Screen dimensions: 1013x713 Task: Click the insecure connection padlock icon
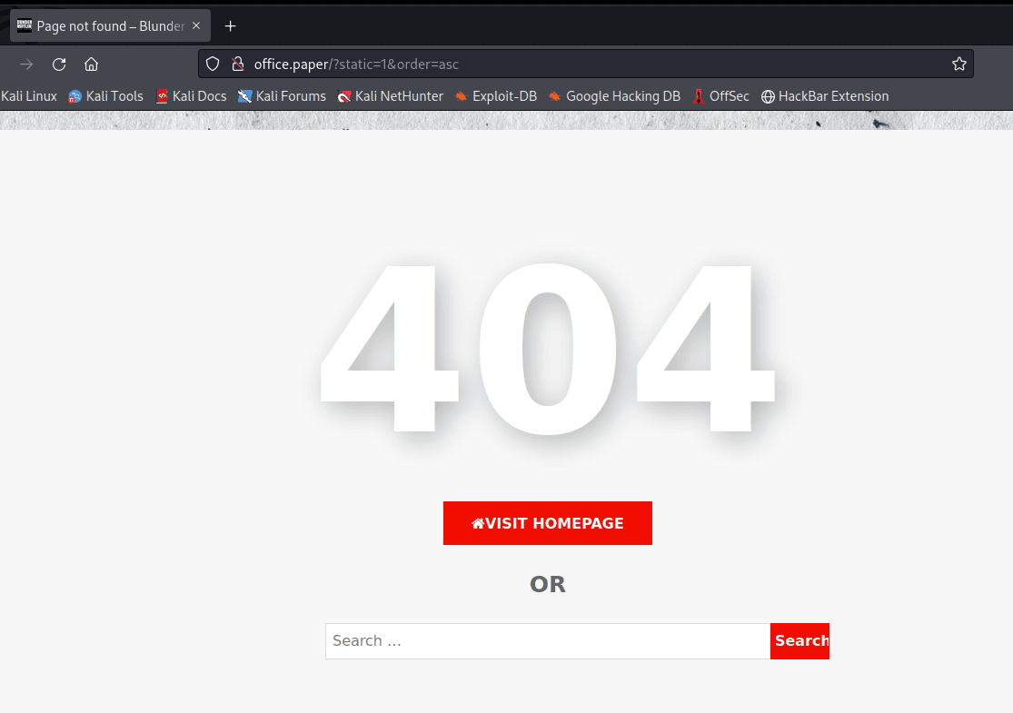point(237,64)
